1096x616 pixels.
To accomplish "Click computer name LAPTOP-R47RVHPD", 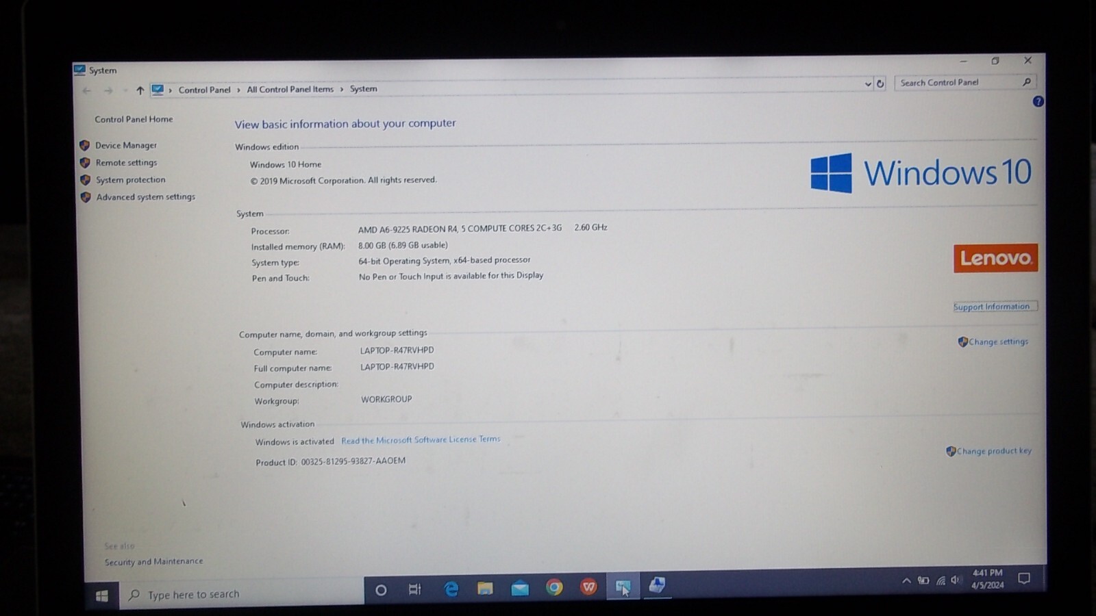I will [x=397, y=350].
